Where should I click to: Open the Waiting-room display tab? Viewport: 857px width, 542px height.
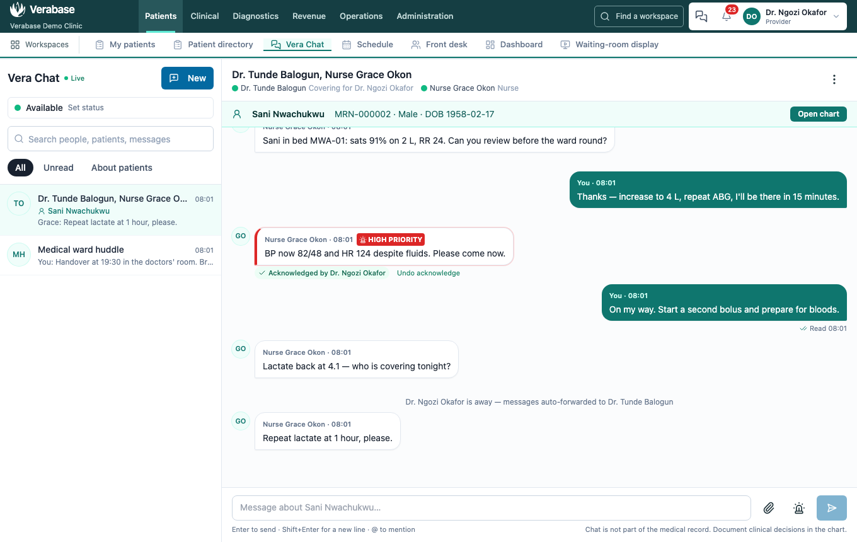(x=609, y=45)
